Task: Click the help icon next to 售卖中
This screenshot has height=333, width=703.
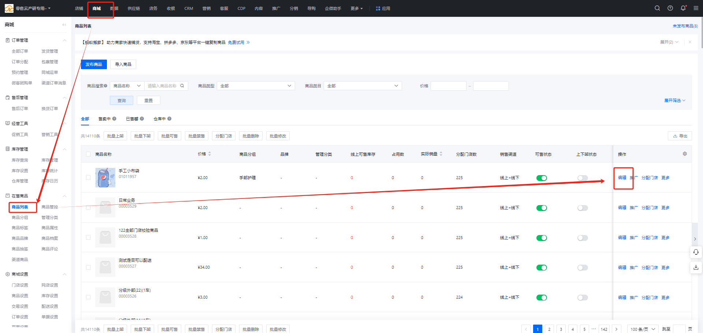Action: tap(114, 118)
